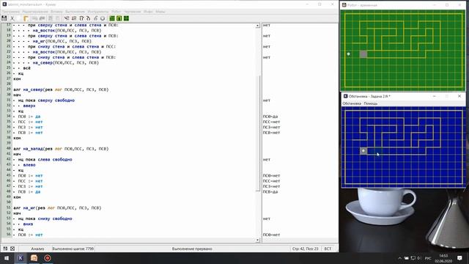
Task: Click the 'алг на_запад' header line
Action: tap(61, 149)
